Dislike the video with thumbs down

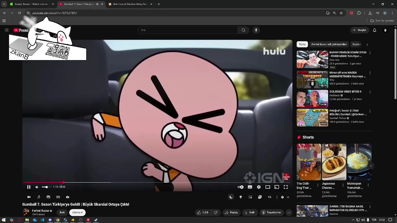tap(216, 212)
